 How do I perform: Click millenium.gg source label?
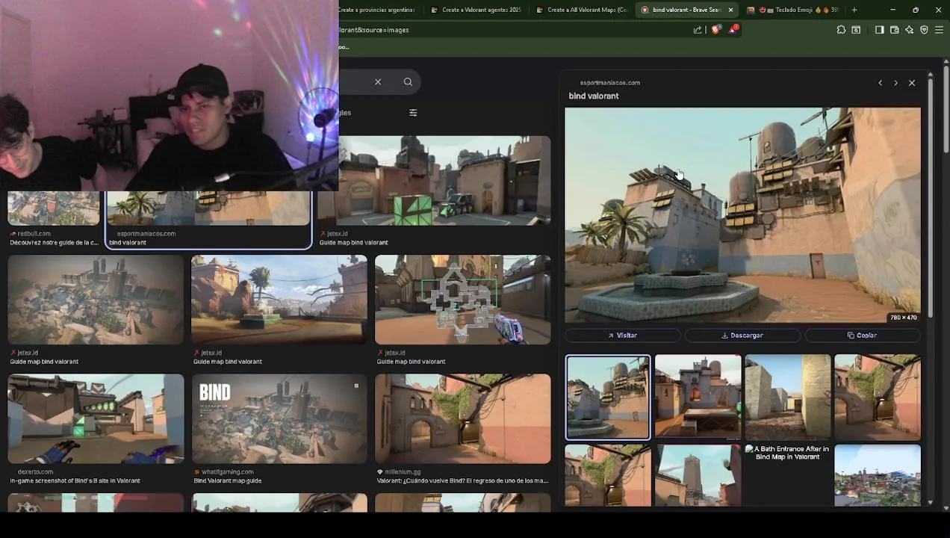pos(404,472)
